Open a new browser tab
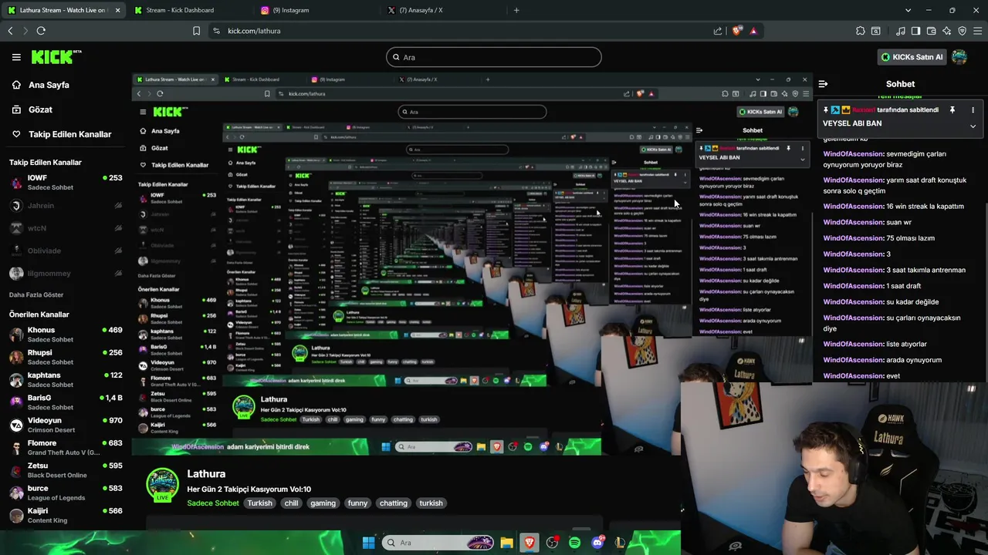Viewport: 988px width, 555px height. coord(516,10)
